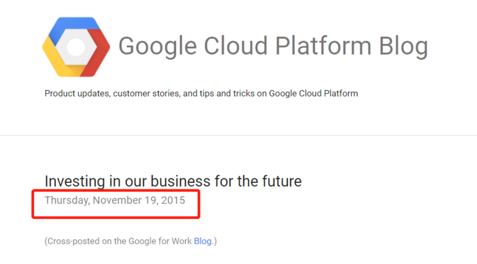This screenshot has height=264, width=477.
Task: Click the date Thursday, November 19, 2015
Action: tap(115, 200)
